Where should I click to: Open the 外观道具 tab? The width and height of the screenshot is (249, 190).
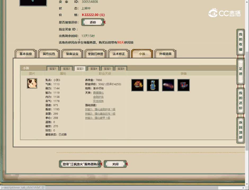(x=165, y=54)
